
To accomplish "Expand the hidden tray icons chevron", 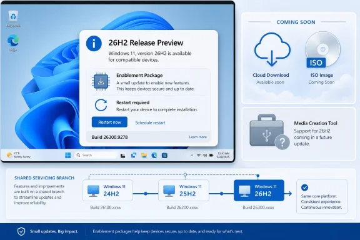I will pyautogui.click(x=192, y=155).
